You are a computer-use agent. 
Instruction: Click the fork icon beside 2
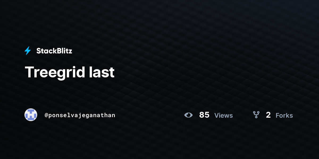[x=256, y=115]
